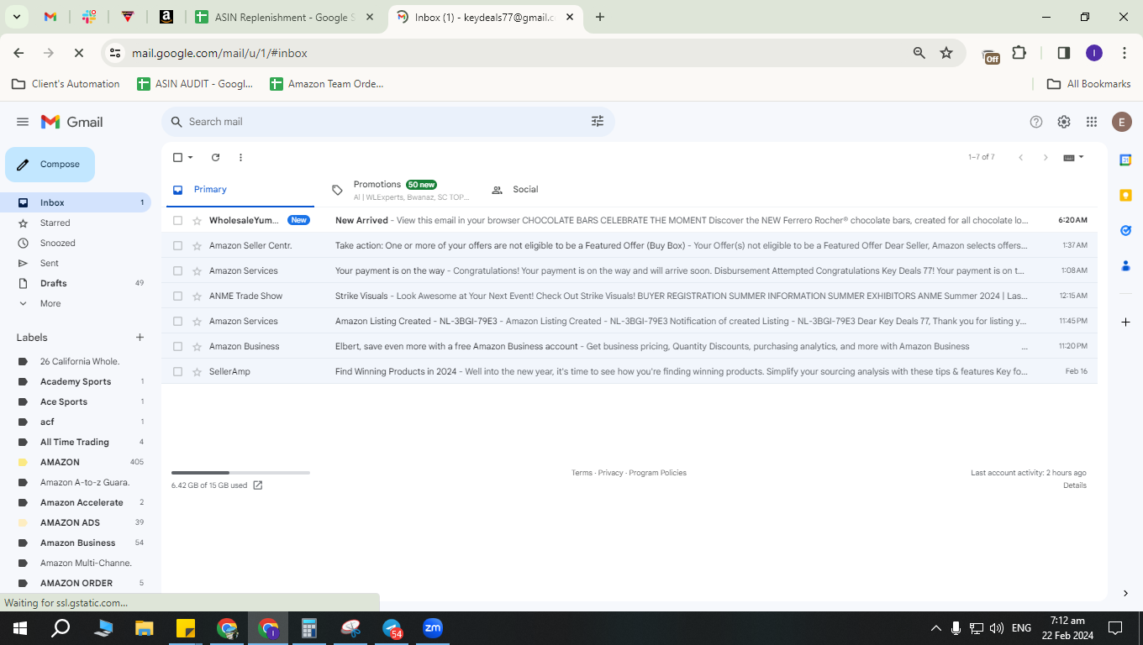The width and height of the screenshot is (1143, 645).
Task: Get add-ons plus icon in side panel
Action: (x=1125, y=322)
